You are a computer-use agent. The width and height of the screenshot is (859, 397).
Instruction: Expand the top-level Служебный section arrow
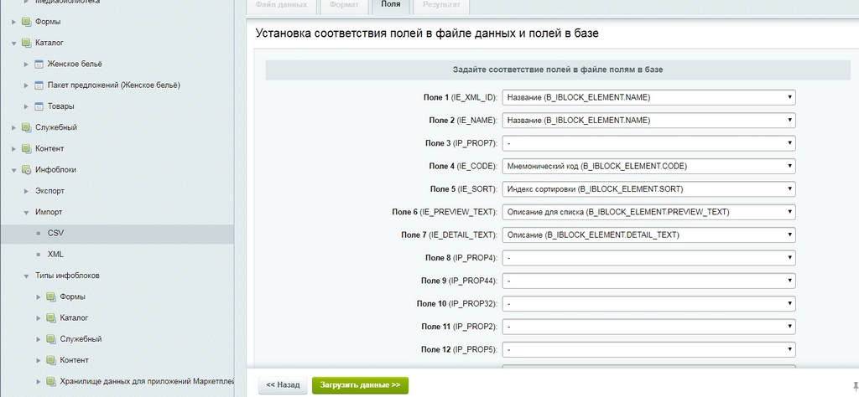(x=14, y=127)
